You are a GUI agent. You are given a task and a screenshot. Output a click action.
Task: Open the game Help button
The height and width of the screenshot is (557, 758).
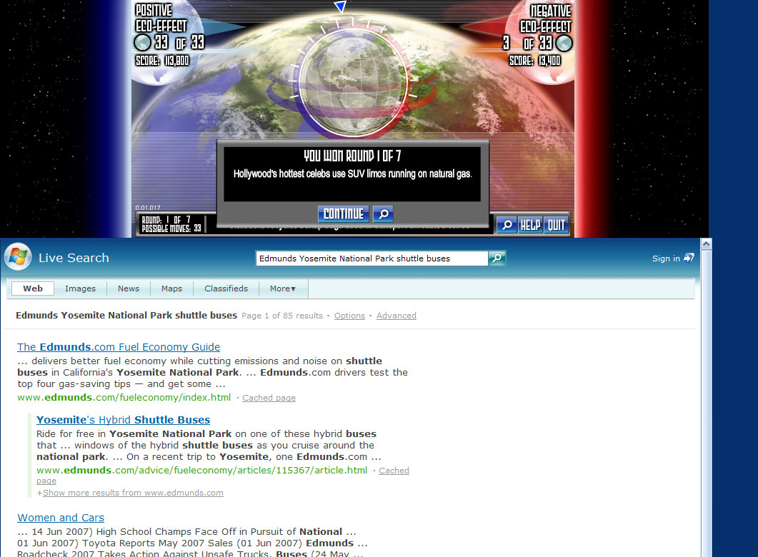pyautogui.click(x=530, y=225)
